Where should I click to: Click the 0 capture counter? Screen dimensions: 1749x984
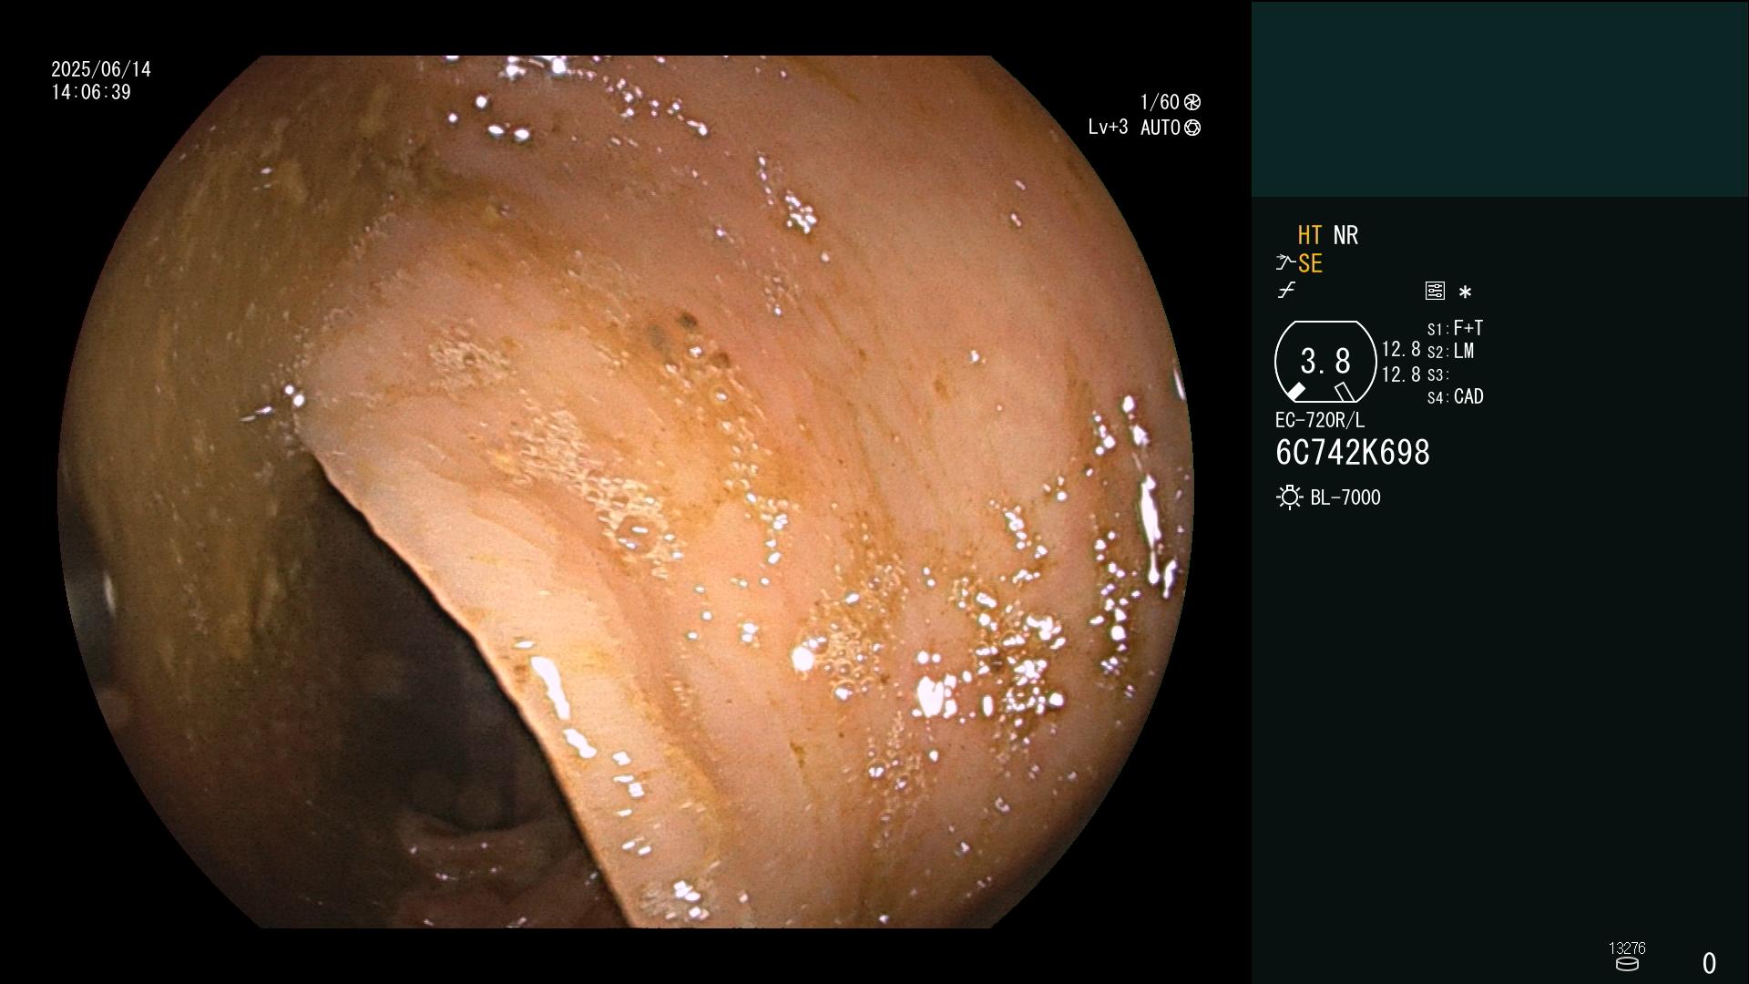pos(1710,963)
